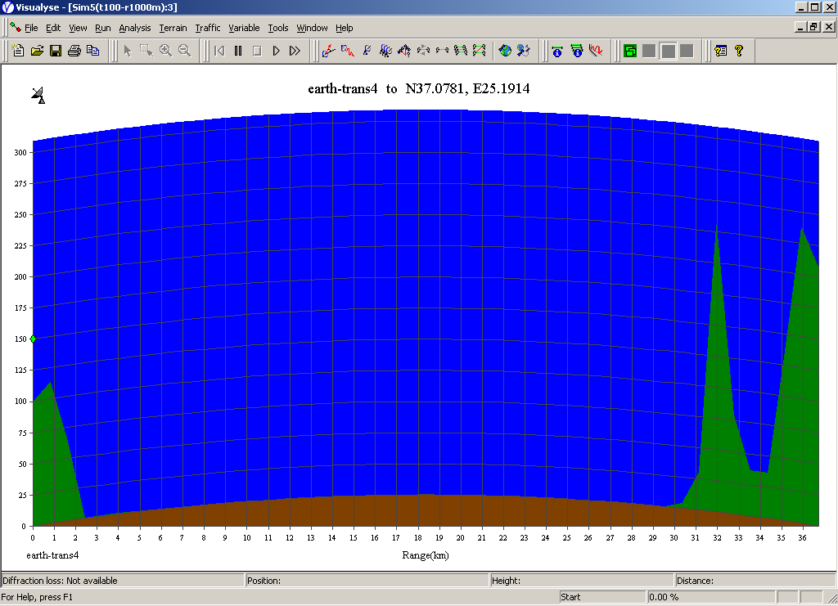Viewport: 838px width, 606px height.
Task: Click the chart title 'earth-trans4 to N37.0781, E25.1914'
Action: point(418,88)
